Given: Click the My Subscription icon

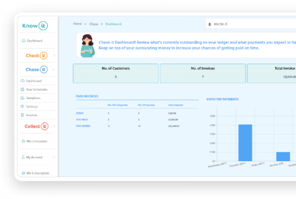Looking at the screenshot, I should click(23, 173).
